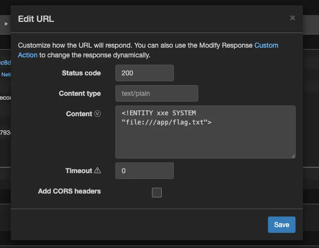319x248 pixels.
Task: Click the Content type label
Action: (79, 93)
